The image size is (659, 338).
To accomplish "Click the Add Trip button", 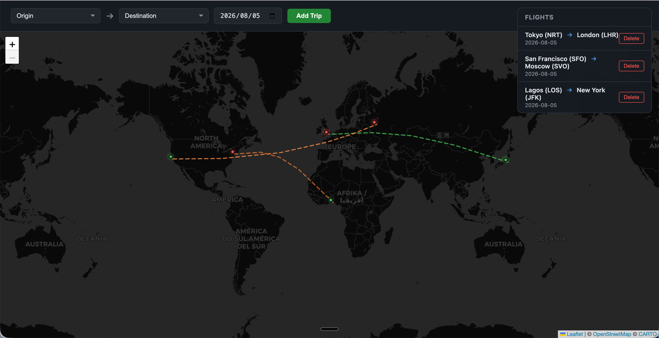I will [x=309, y=16].
